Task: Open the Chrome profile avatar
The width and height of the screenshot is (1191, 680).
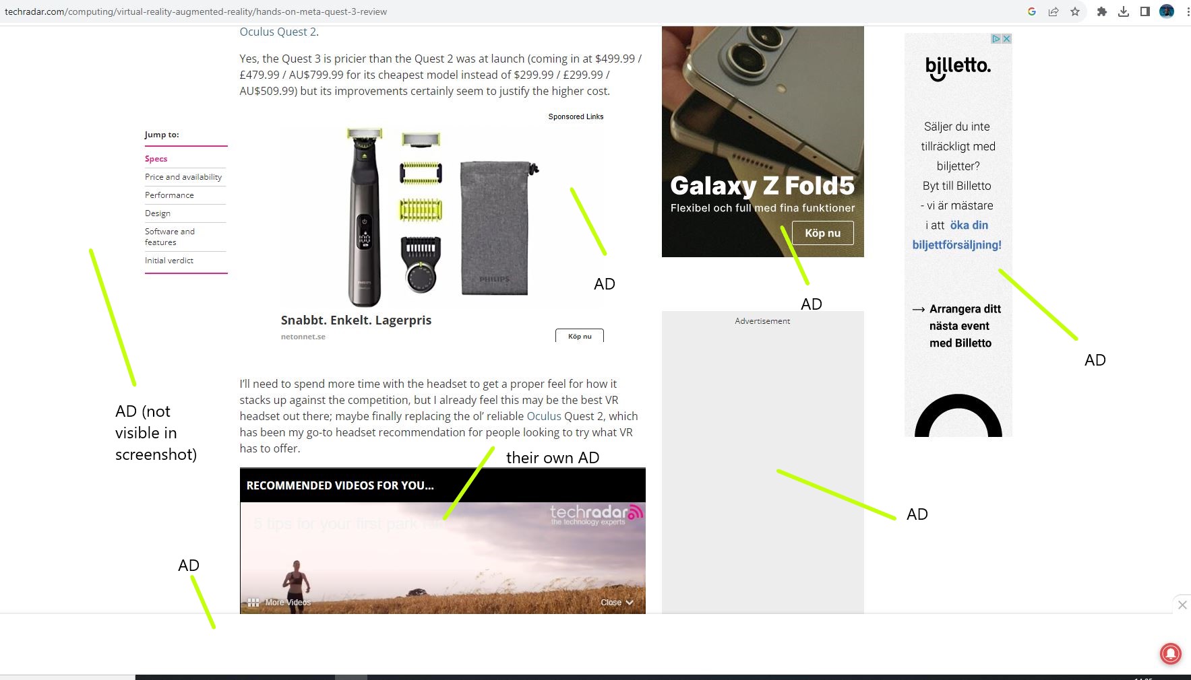Action: click(x=1167, y=11)
